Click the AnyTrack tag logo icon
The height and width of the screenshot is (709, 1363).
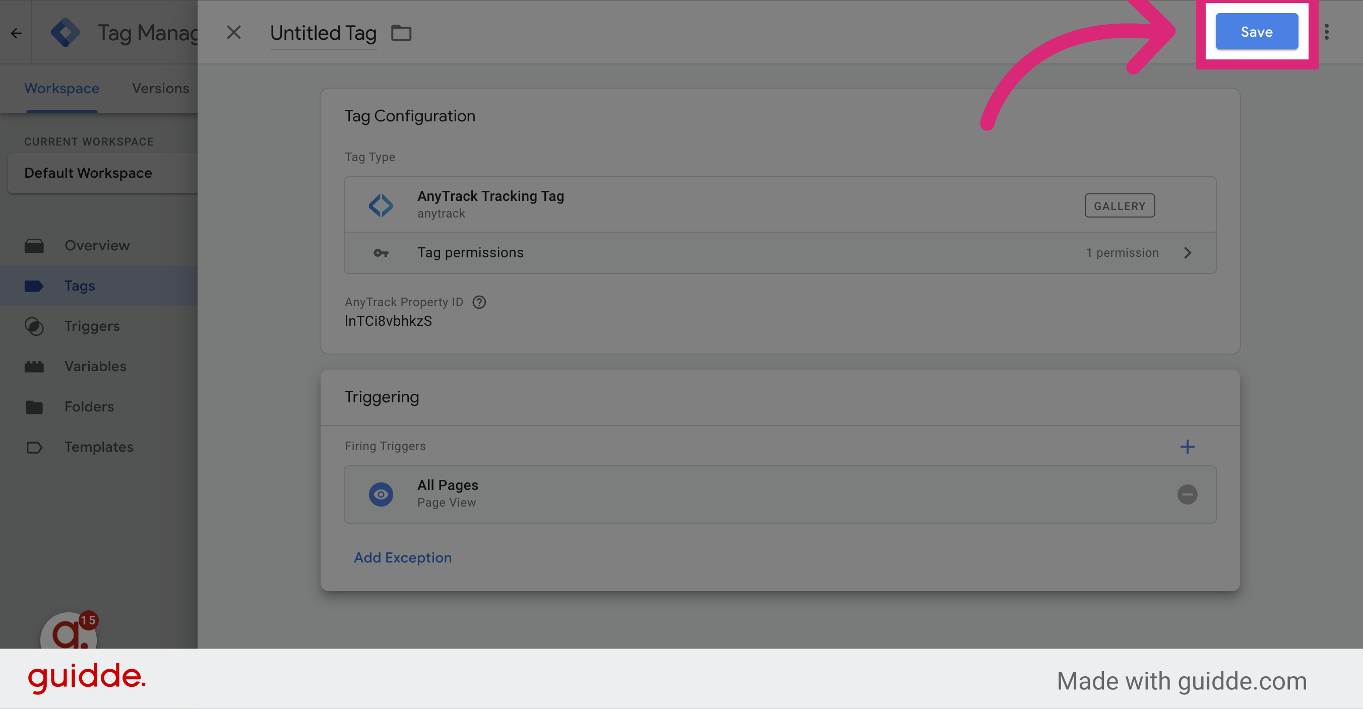click(x=381, y=205)
